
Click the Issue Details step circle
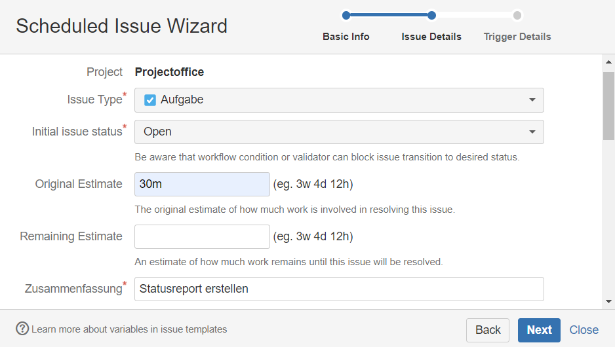[431, 15]
